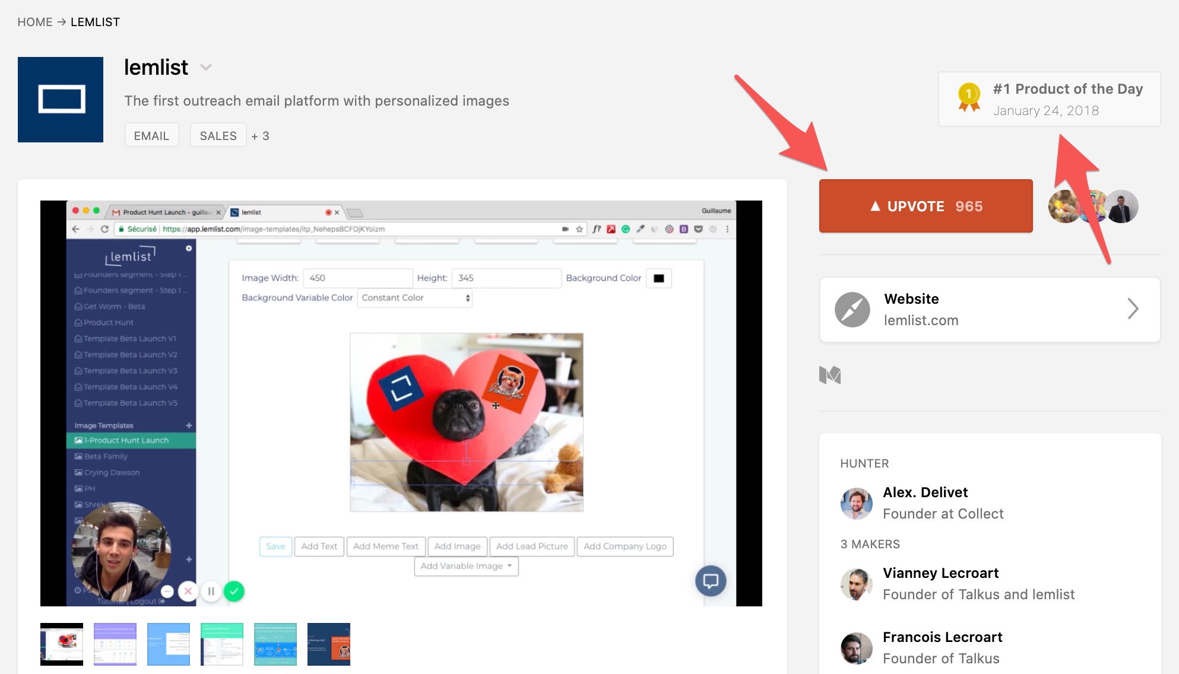Click the Image Width input field
Screen dimensions: 1179x674
point(358,278)
